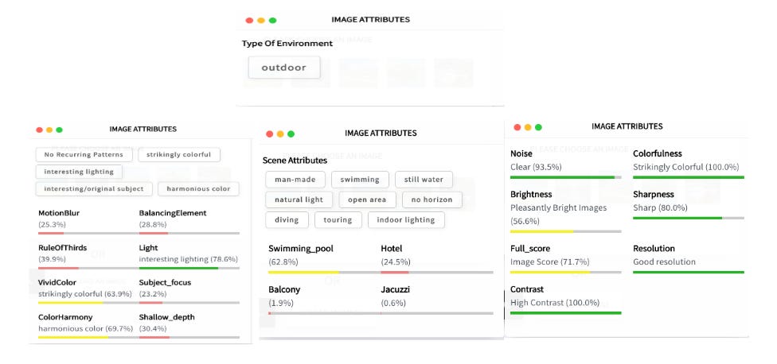Close the Type Of Environment window

point(249,20)
